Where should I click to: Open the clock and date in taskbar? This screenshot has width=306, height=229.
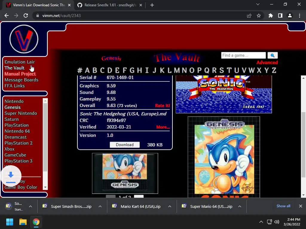click(x=292, y=222)
